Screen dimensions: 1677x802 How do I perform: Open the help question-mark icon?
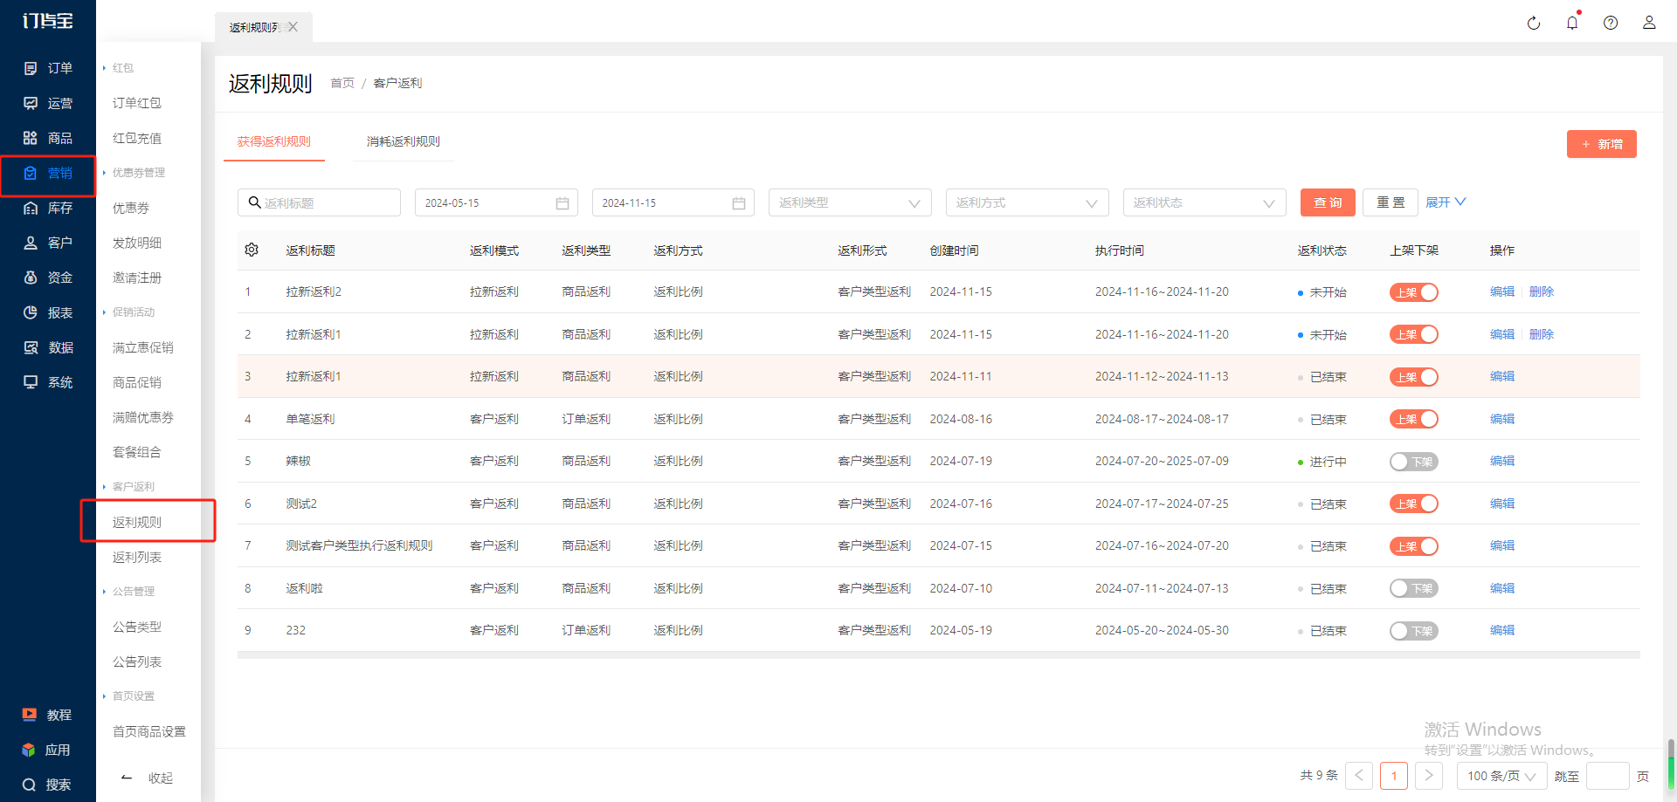click(x=1611, y=23)
